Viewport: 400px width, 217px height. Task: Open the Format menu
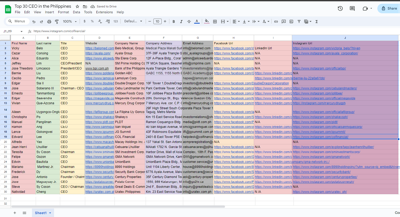tap(63, 12)
